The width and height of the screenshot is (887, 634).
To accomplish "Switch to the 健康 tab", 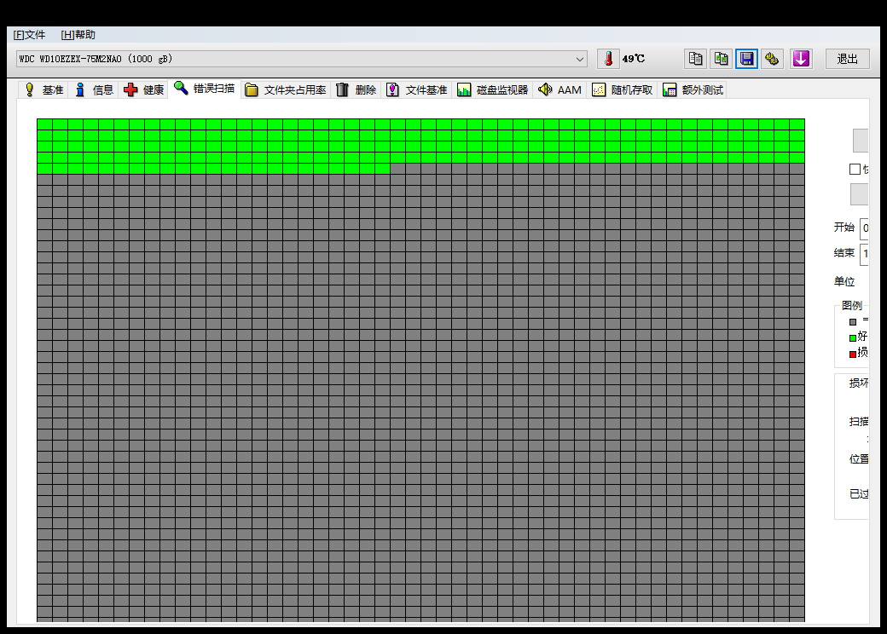I will point(143,89).
